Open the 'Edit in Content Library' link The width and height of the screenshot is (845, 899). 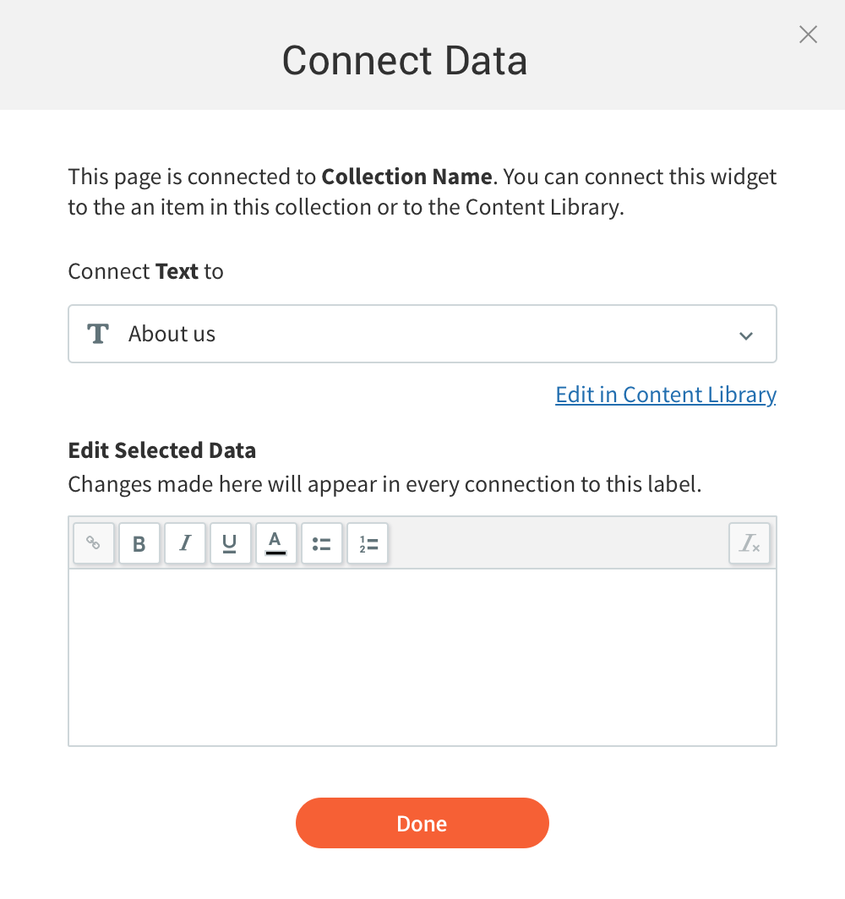click(666, 395)
